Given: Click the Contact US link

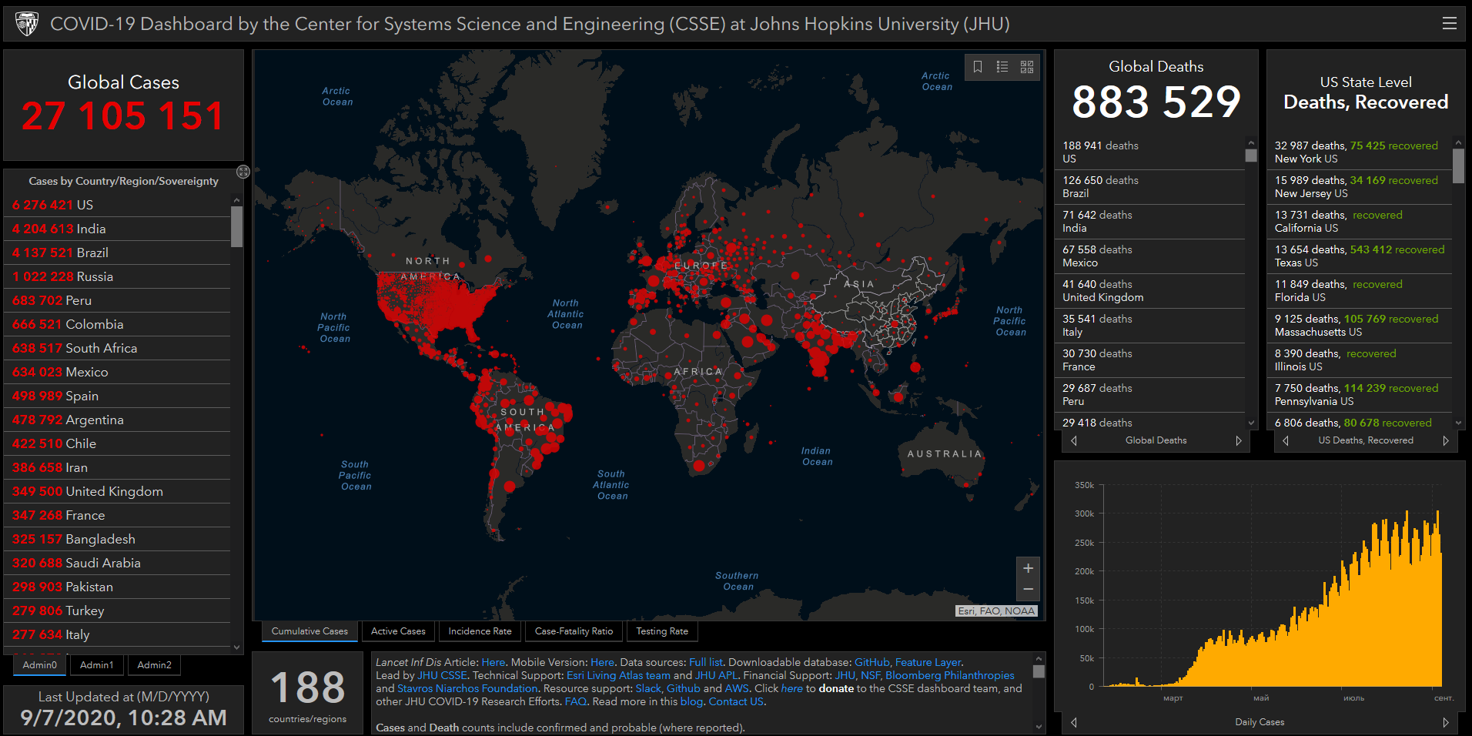Looking at the screenshot, I should (x=736, y=701).
